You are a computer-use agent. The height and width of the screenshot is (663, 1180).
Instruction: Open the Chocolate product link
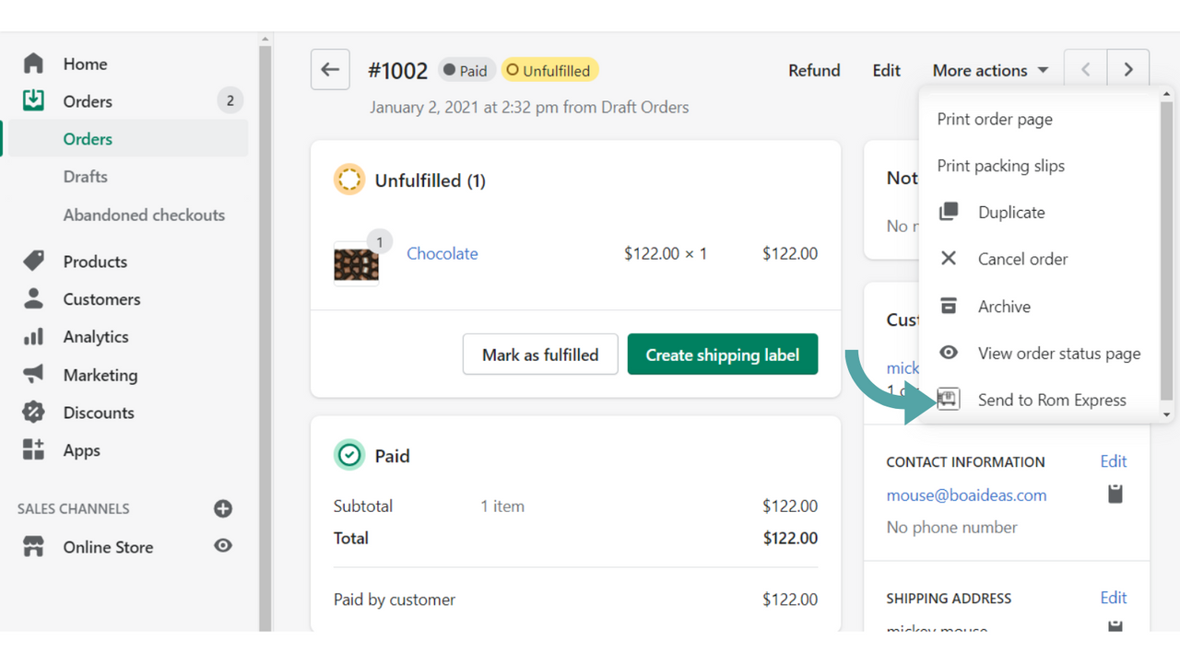click(x=442, y=253)
